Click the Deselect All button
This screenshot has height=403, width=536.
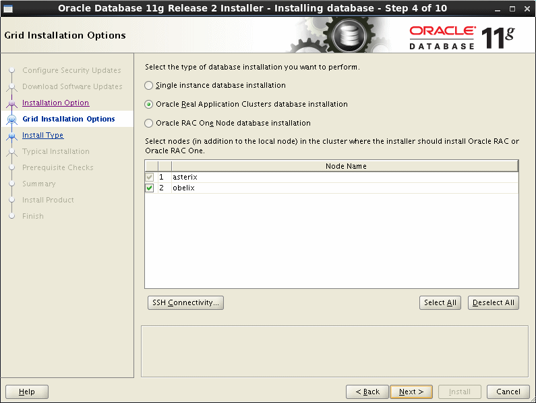pyautogui.click(x=494, y=302)
